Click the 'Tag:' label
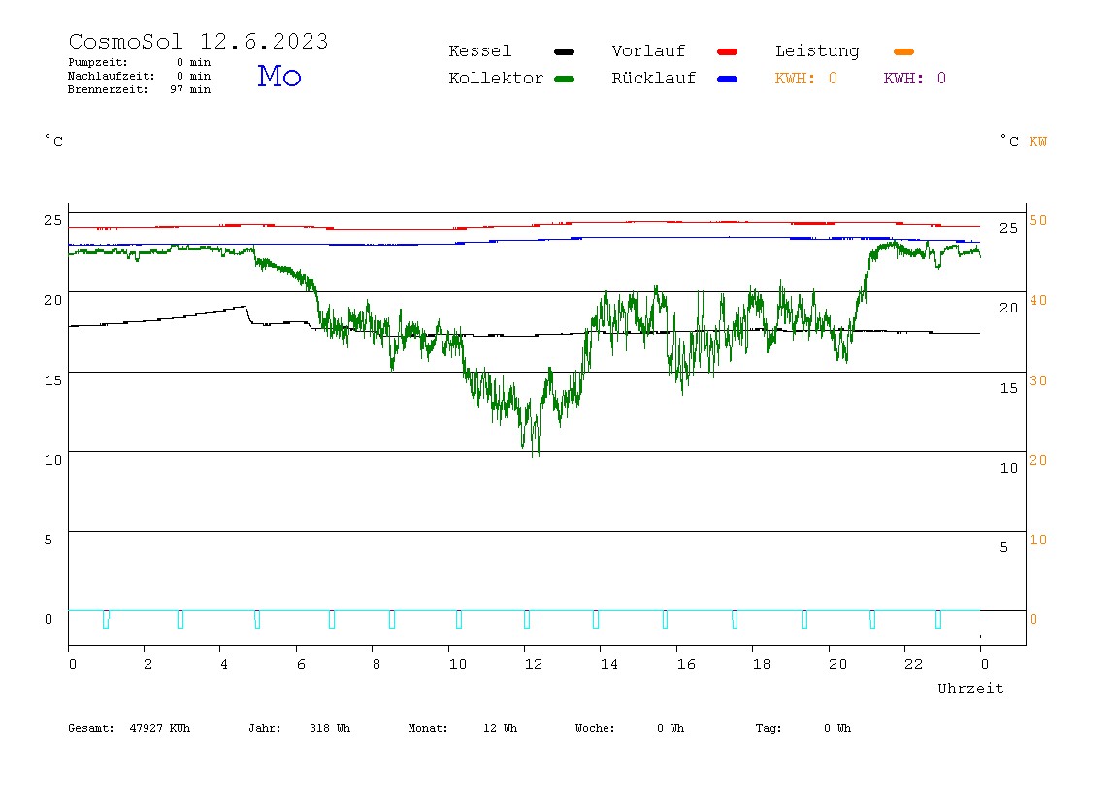Viewport: 1114px width, 788px height. pyautogui.click(x=769, y=728)
